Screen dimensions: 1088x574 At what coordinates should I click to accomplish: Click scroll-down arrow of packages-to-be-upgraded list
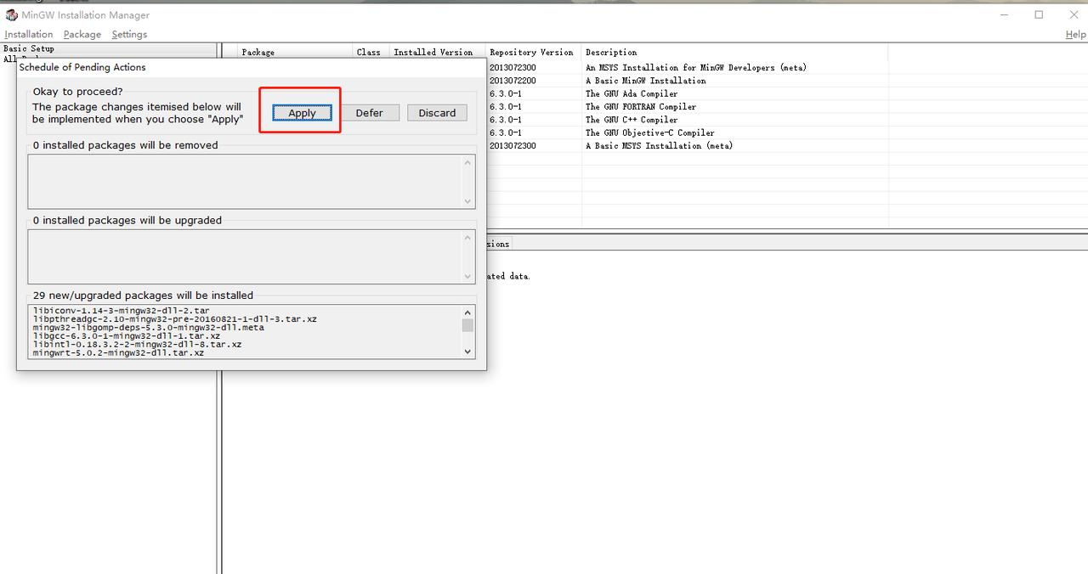tap(467, 276)
